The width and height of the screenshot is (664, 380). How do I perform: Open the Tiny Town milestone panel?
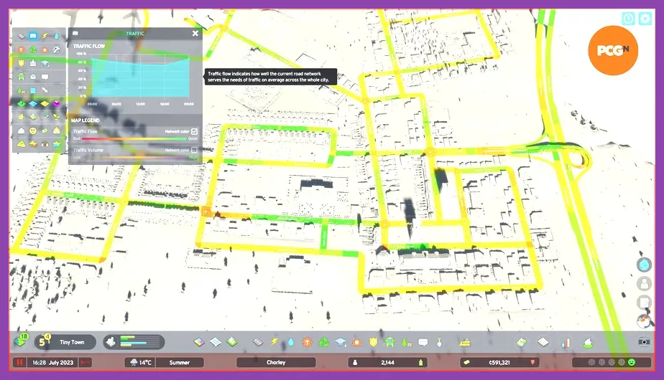pos(65,342)
